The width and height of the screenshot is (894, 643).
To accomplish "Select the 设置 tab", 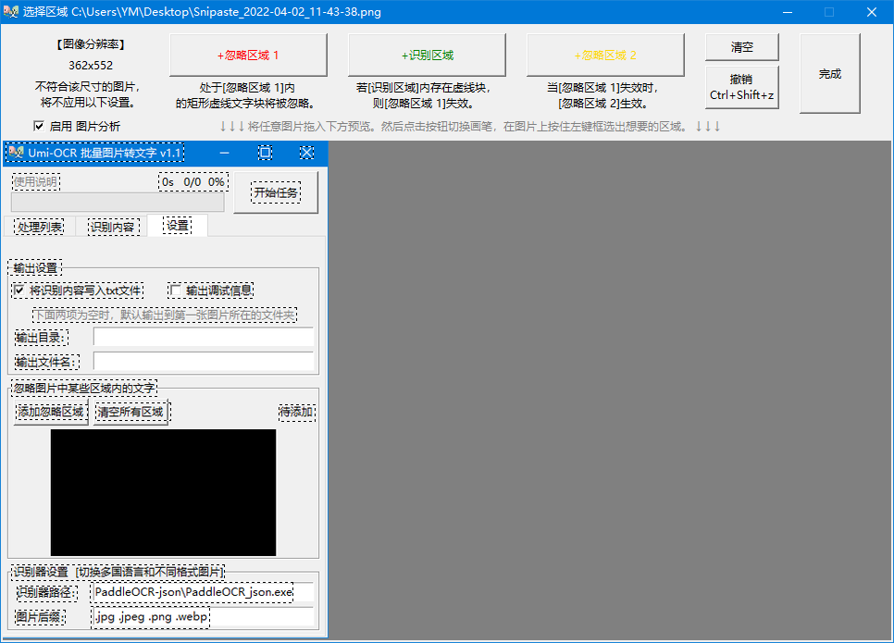I will pyautogui.click(x=177, y=226).
